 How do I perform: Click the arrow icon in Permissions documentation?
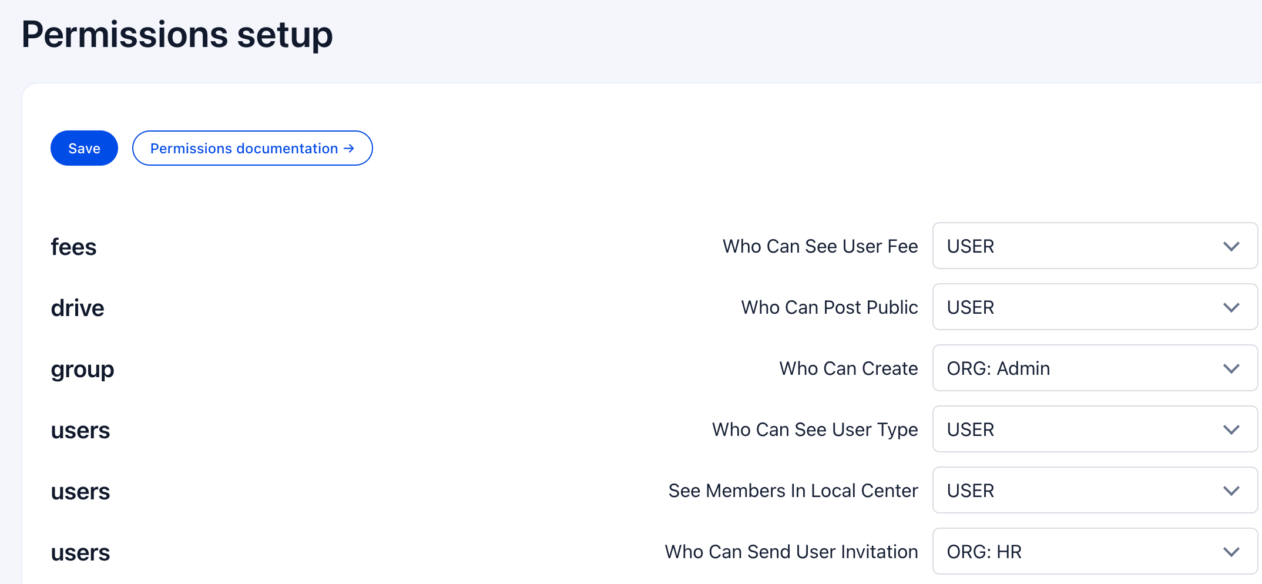point(349,148)
